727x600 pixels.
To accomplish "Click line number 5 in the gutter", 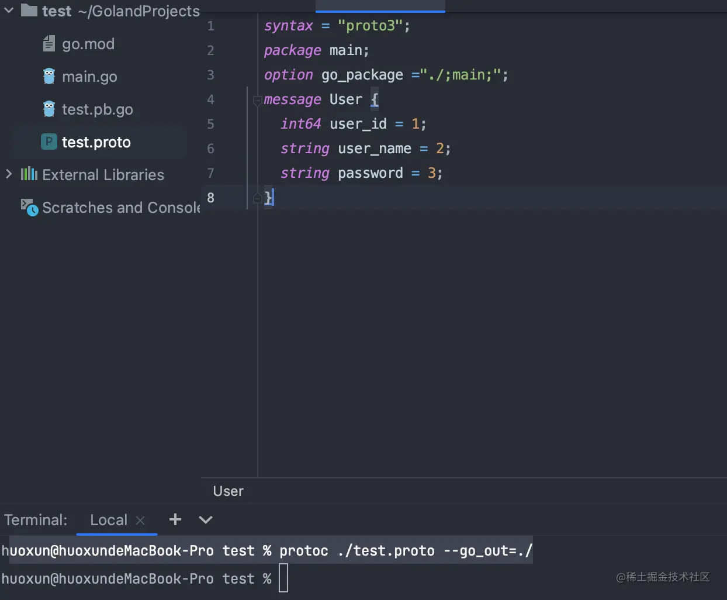I will click(210, 125).
